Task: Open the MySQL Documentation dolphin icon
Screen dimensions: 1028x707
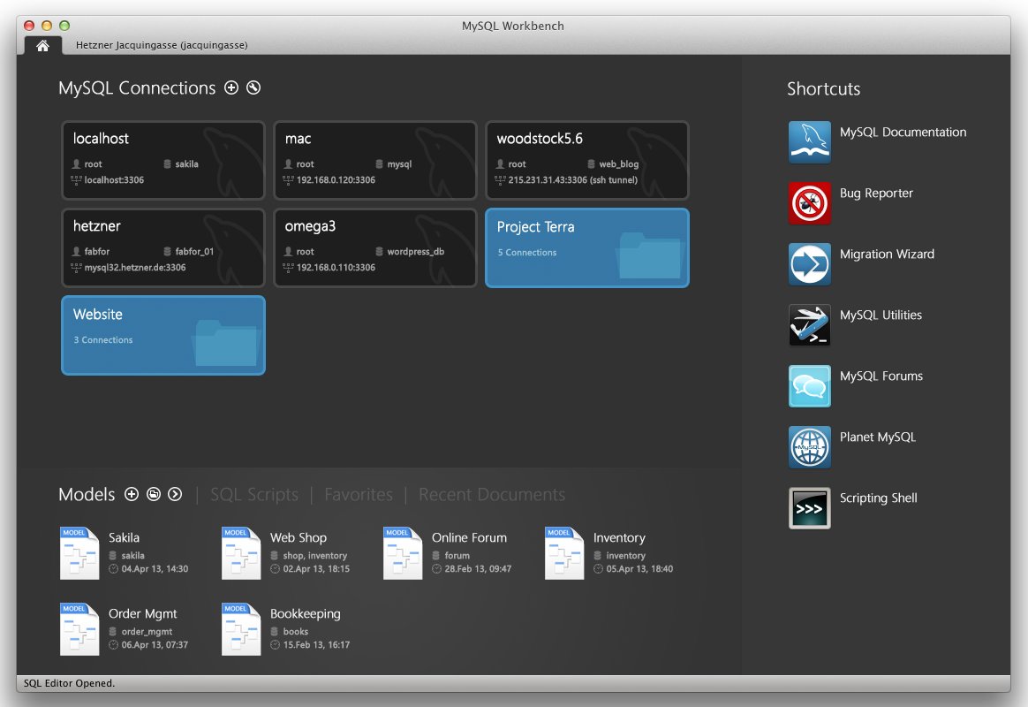Action: 810,141
